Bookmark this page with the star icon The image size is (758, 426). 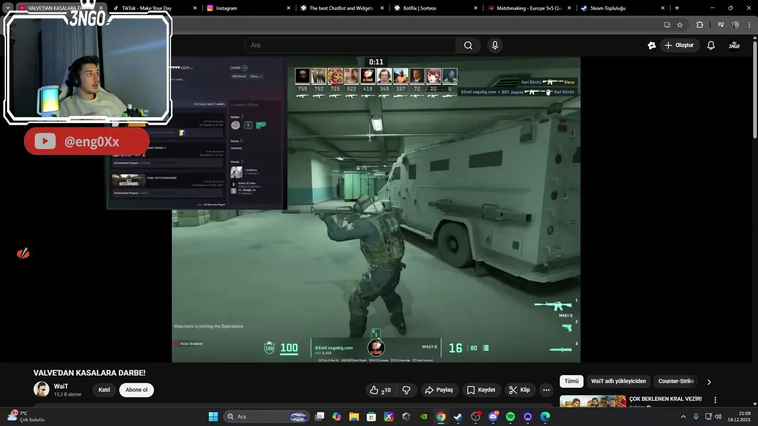[680, 25]
